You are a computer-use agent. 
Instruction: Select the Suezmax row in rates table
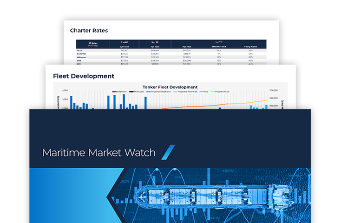tap(82, 53)
